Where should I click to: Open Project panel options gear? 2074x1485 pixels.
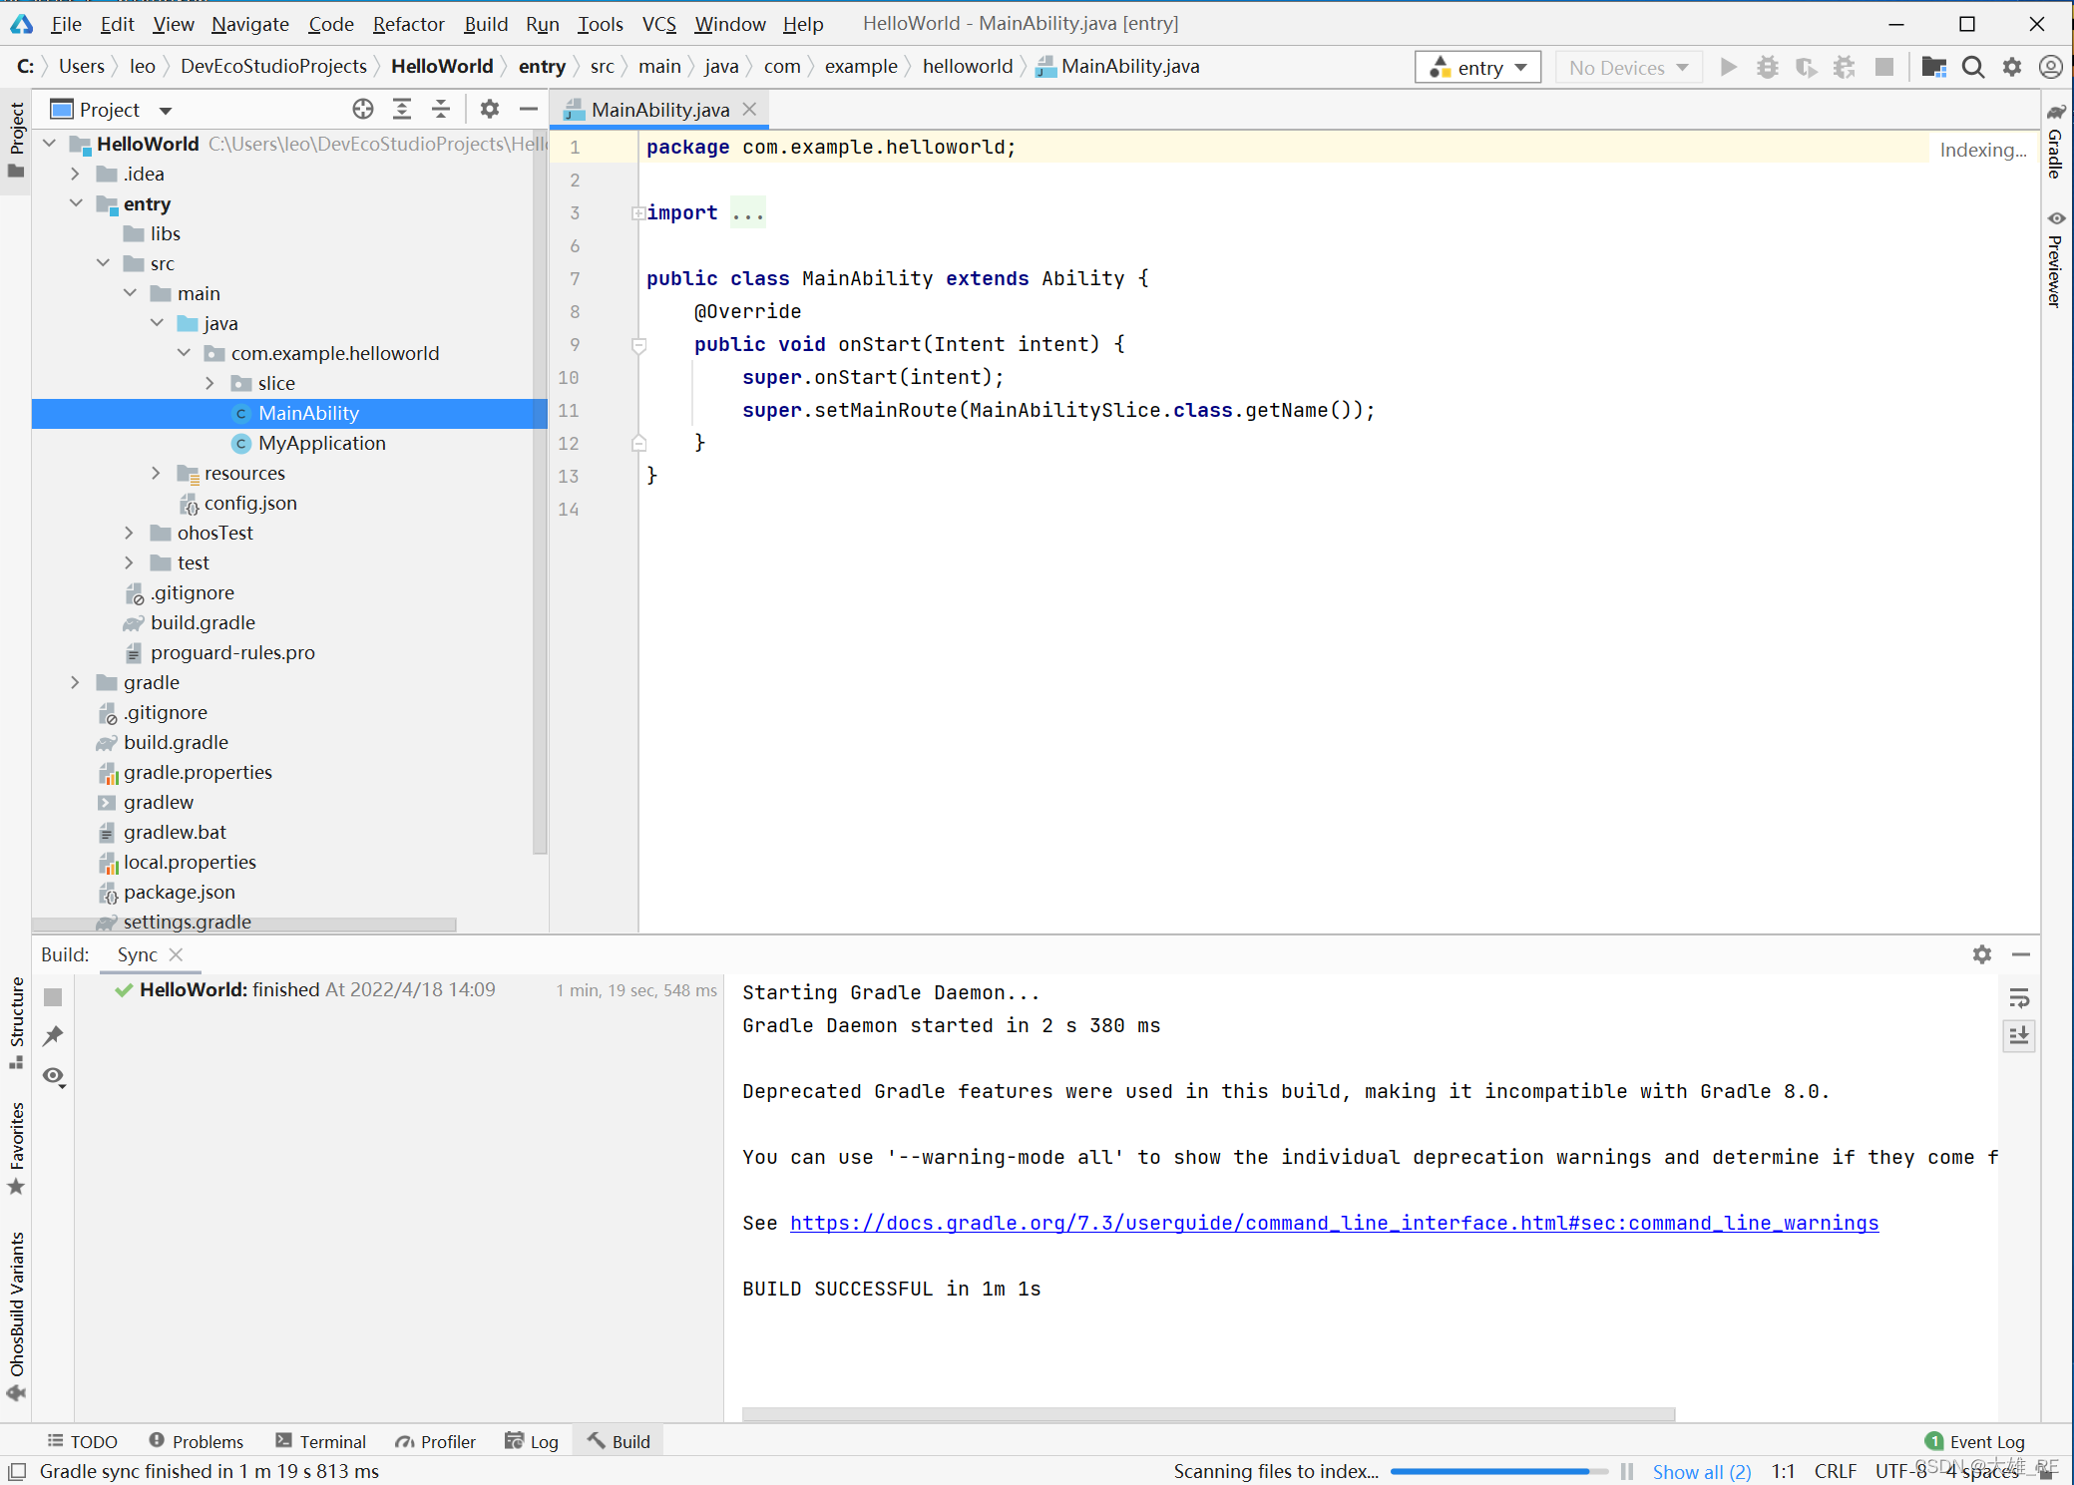490,109
